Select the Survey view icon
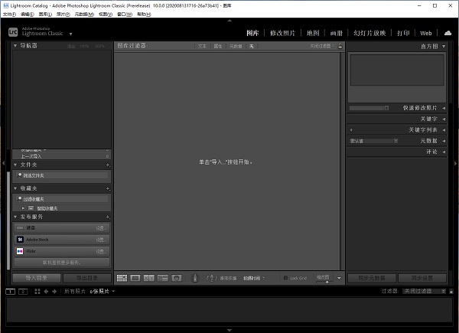This screenshot has height=333, width=459. (x=162, y=278)
